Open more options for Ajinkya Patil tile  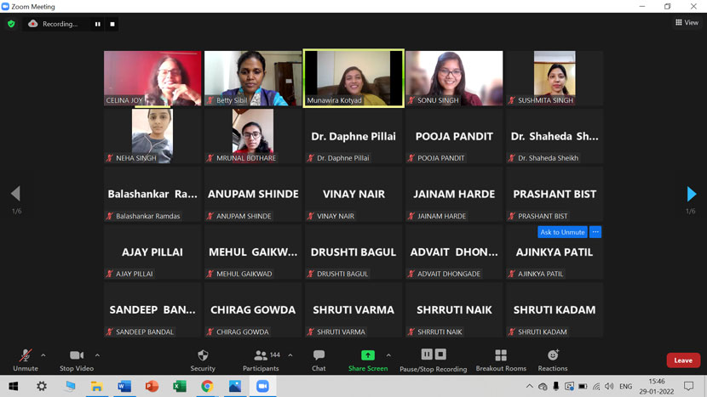point(595,232)
